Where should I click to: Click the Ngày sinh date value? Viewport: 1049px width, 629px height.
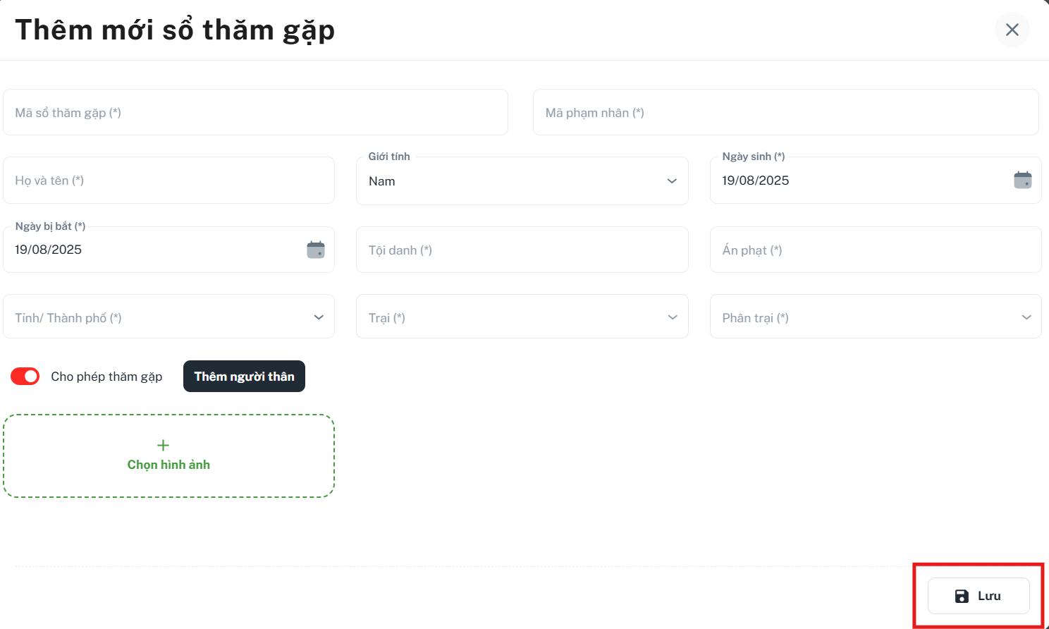pyautogui.click(x=756, y=181)
